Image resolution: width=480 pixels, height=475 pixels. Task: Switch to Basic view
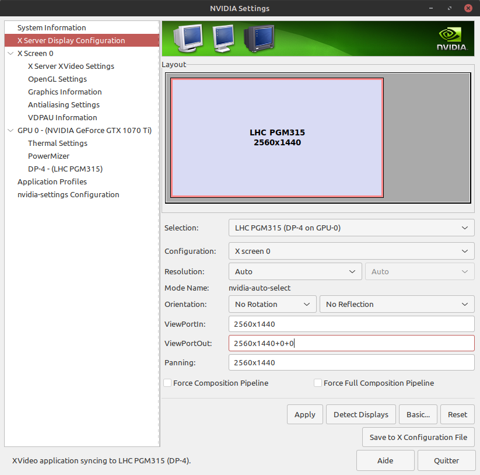point(418,414)
